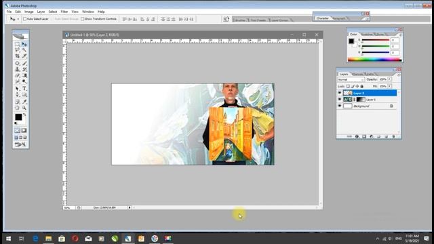Select the Clone Stamp tool
This screenshot has height=244, width=434.
point(18,69)
